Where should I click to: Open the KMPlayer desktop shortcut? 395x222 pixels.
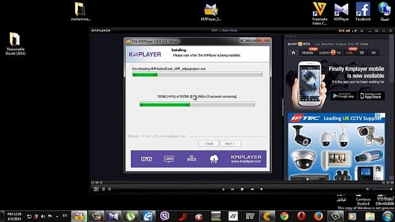[x=341, y=12]
